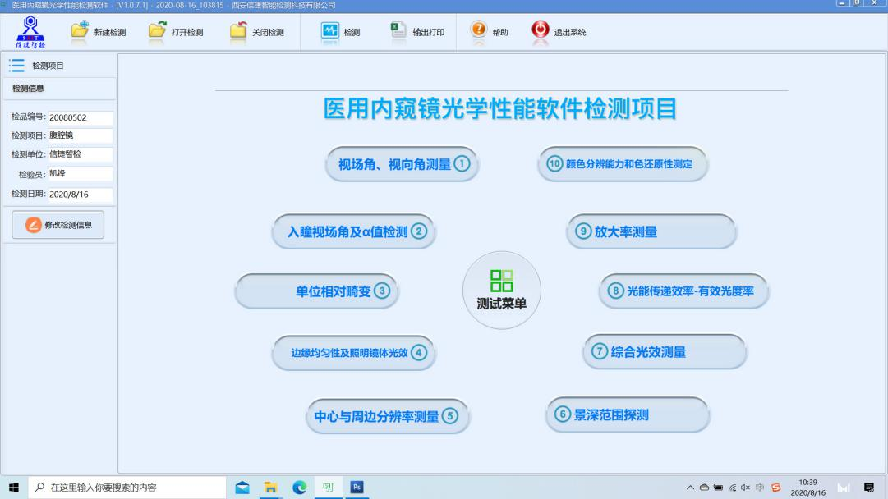Select the 检测 monitor icon
Viewport: 888px width, 499px height.
[x=329, y=31]
